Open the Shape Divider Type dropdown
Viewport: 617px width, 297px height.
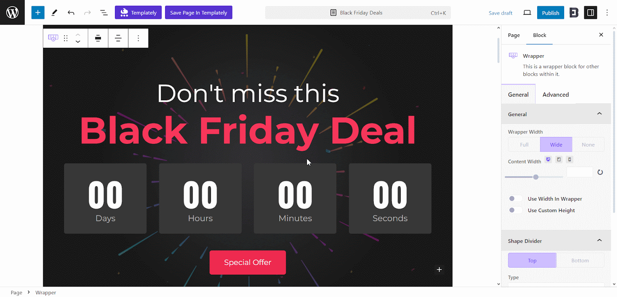(x=556, y=285)
